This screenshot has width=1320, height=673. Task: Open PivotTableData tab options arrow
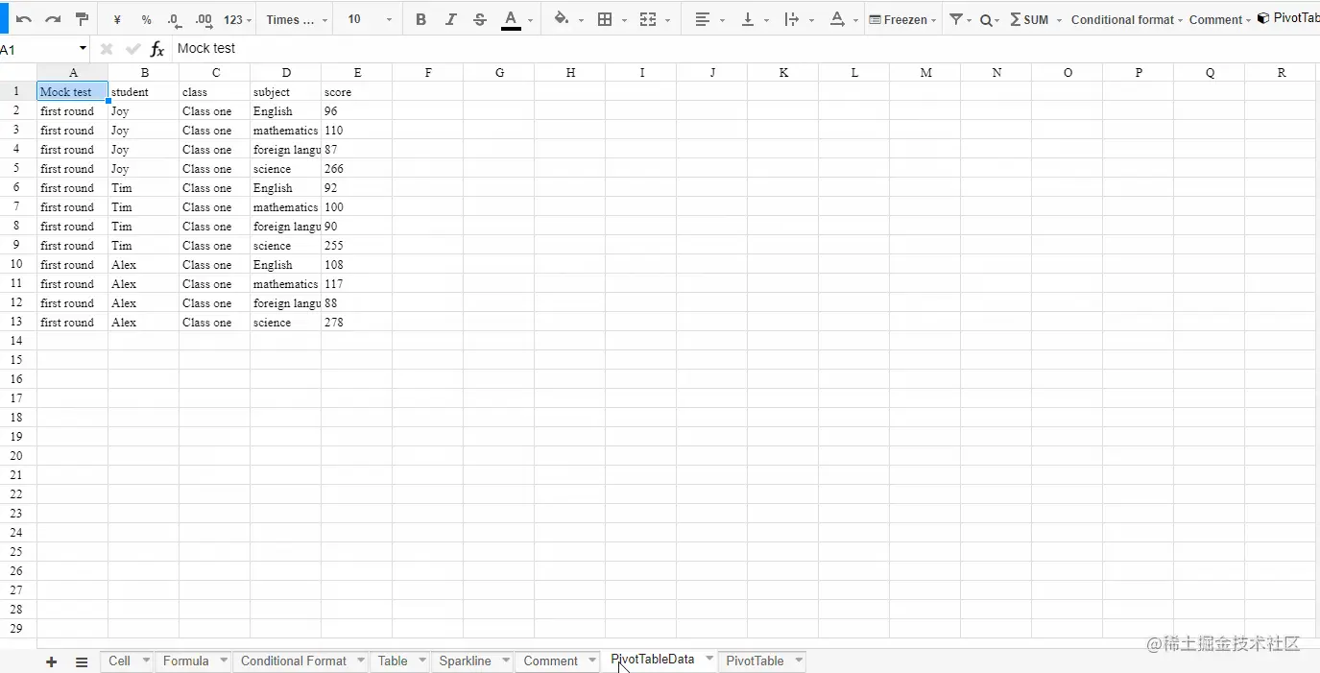[709, 659]
